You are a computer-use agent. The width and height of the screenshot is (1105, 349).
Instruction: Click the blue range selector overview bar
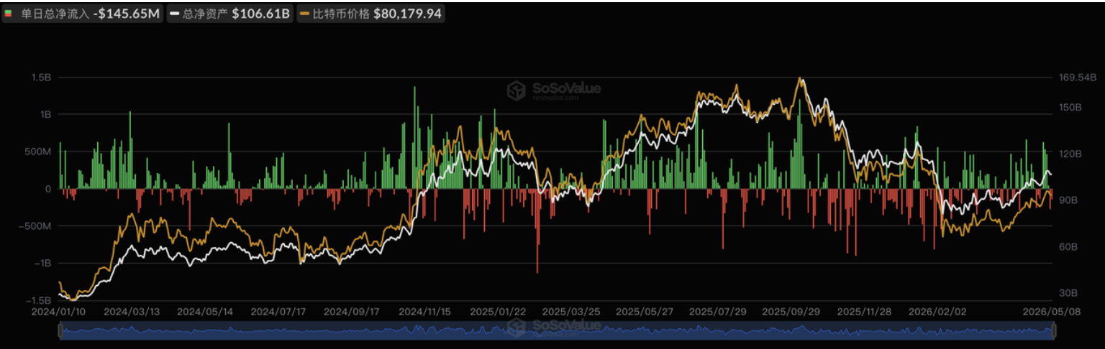557,330
